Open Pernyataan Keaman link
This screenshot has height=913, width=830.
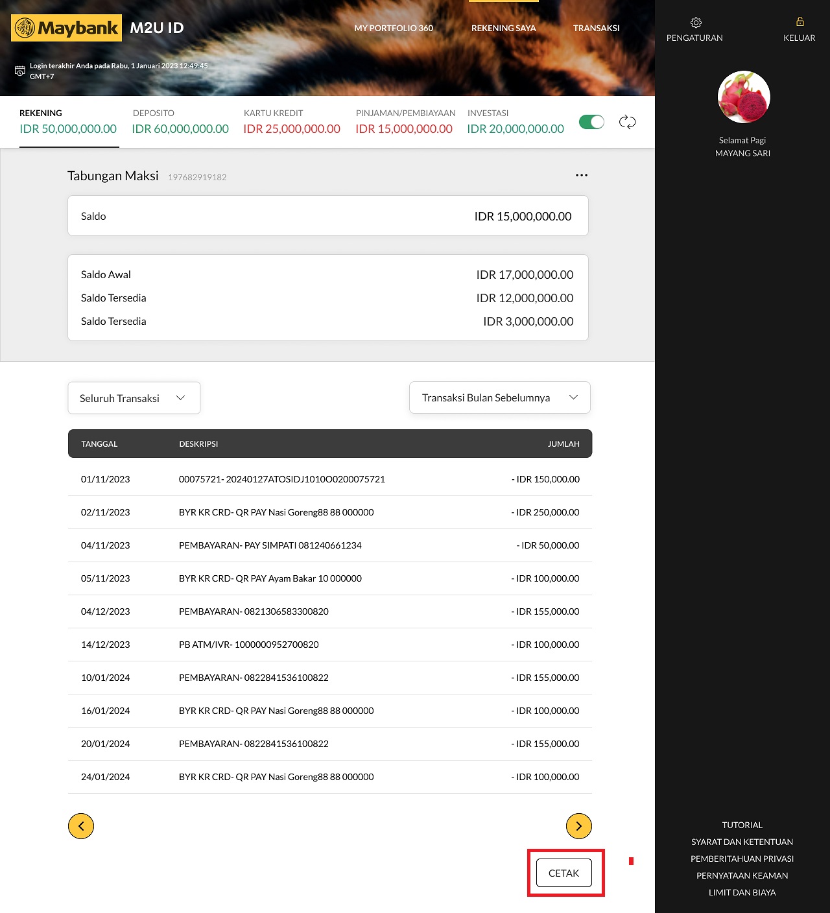point(742,875)
